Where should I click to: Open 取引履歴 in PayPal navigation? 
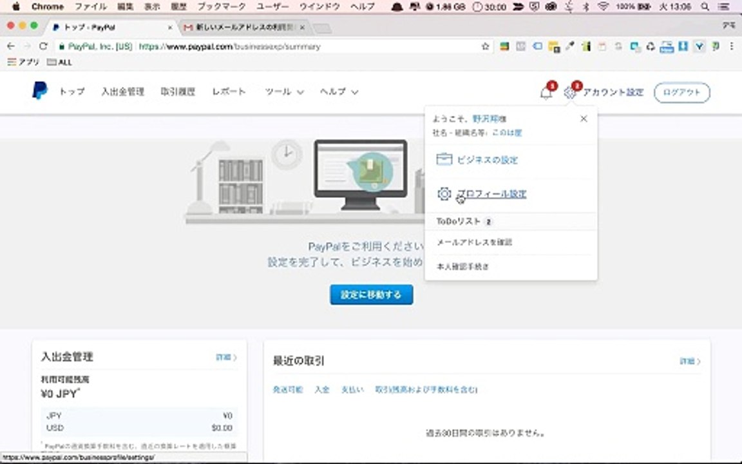178,92
